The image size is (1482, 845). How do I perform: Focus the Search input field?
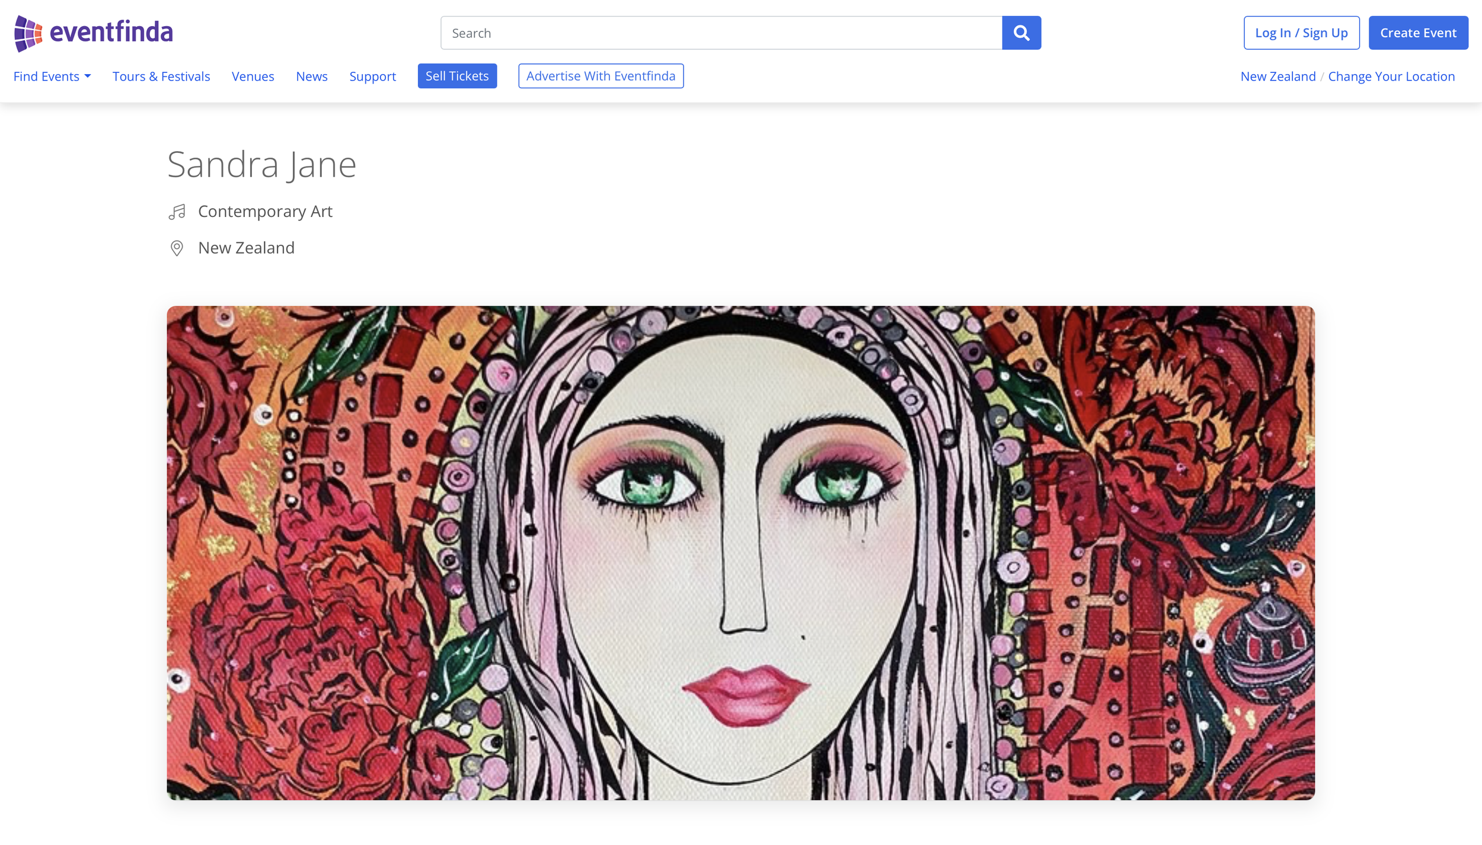(x=721, y=33)
